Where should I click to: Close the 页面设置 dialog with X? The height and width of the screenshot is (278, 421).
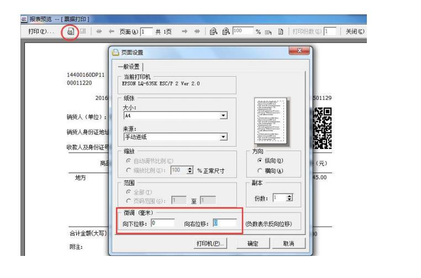[x=299, y=50]
